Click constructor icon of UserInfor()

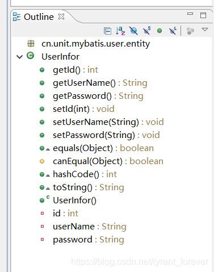click(45, 199)
